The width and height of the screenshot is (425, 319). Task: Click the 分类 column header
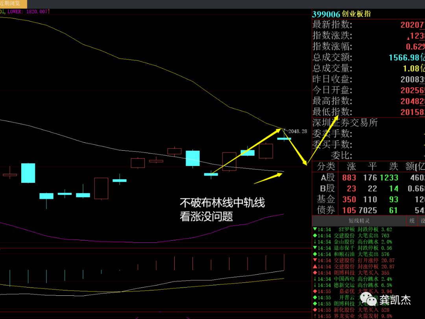point(326,166)
